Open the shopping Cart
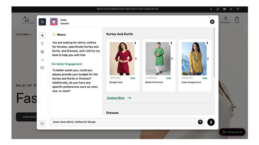The height and width of the screenshot is (145, 259). pos(237,20)
